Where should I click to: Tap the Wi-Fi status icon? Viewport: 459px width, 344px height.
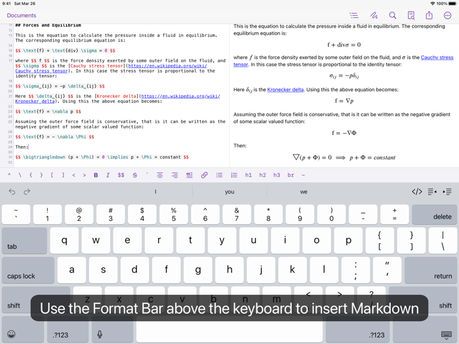click(x=433, y=3)
